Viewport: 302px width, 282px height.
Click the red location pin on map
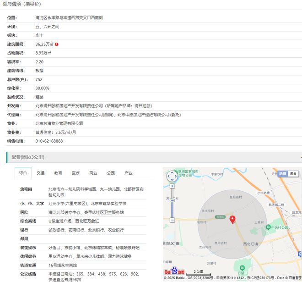[232, 218]
